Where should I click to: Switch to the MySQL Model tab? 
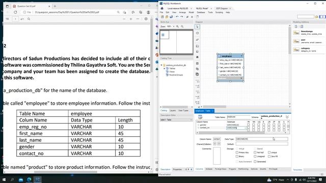point(202,9)
